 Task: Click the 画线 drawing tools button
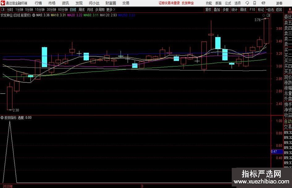tap(243, 10)
